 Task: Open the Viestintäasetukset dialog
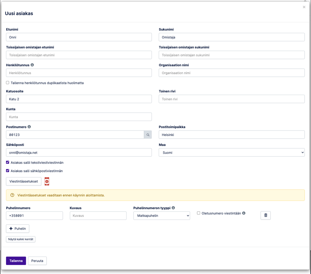click(x=23, y=181)
